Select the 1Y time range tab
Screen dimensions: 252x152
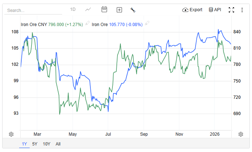click(24, 144)
